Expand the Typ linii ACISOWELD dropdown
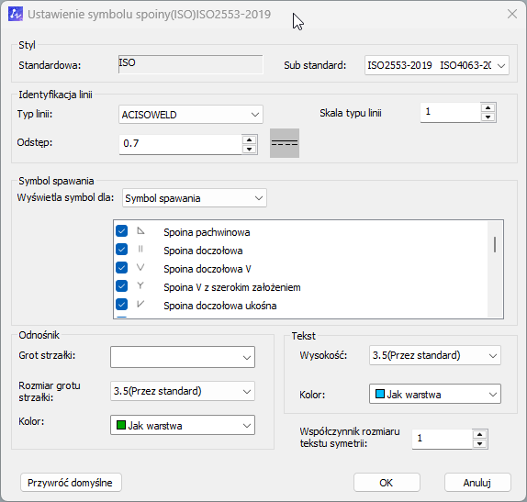 click(191, 115)
